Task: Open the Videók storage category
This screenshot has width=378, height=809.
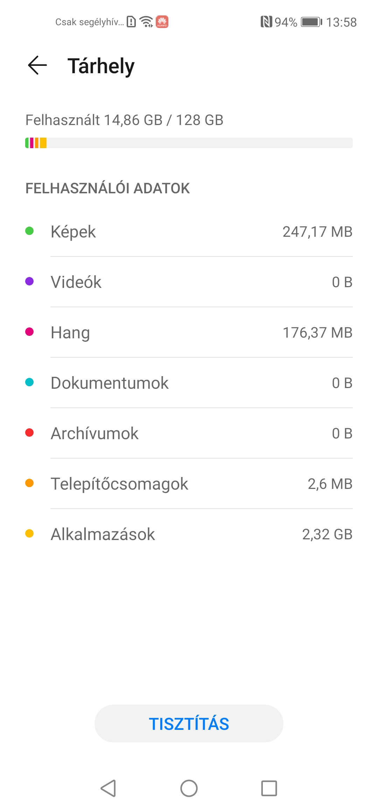Action: (x=189, y=282)
